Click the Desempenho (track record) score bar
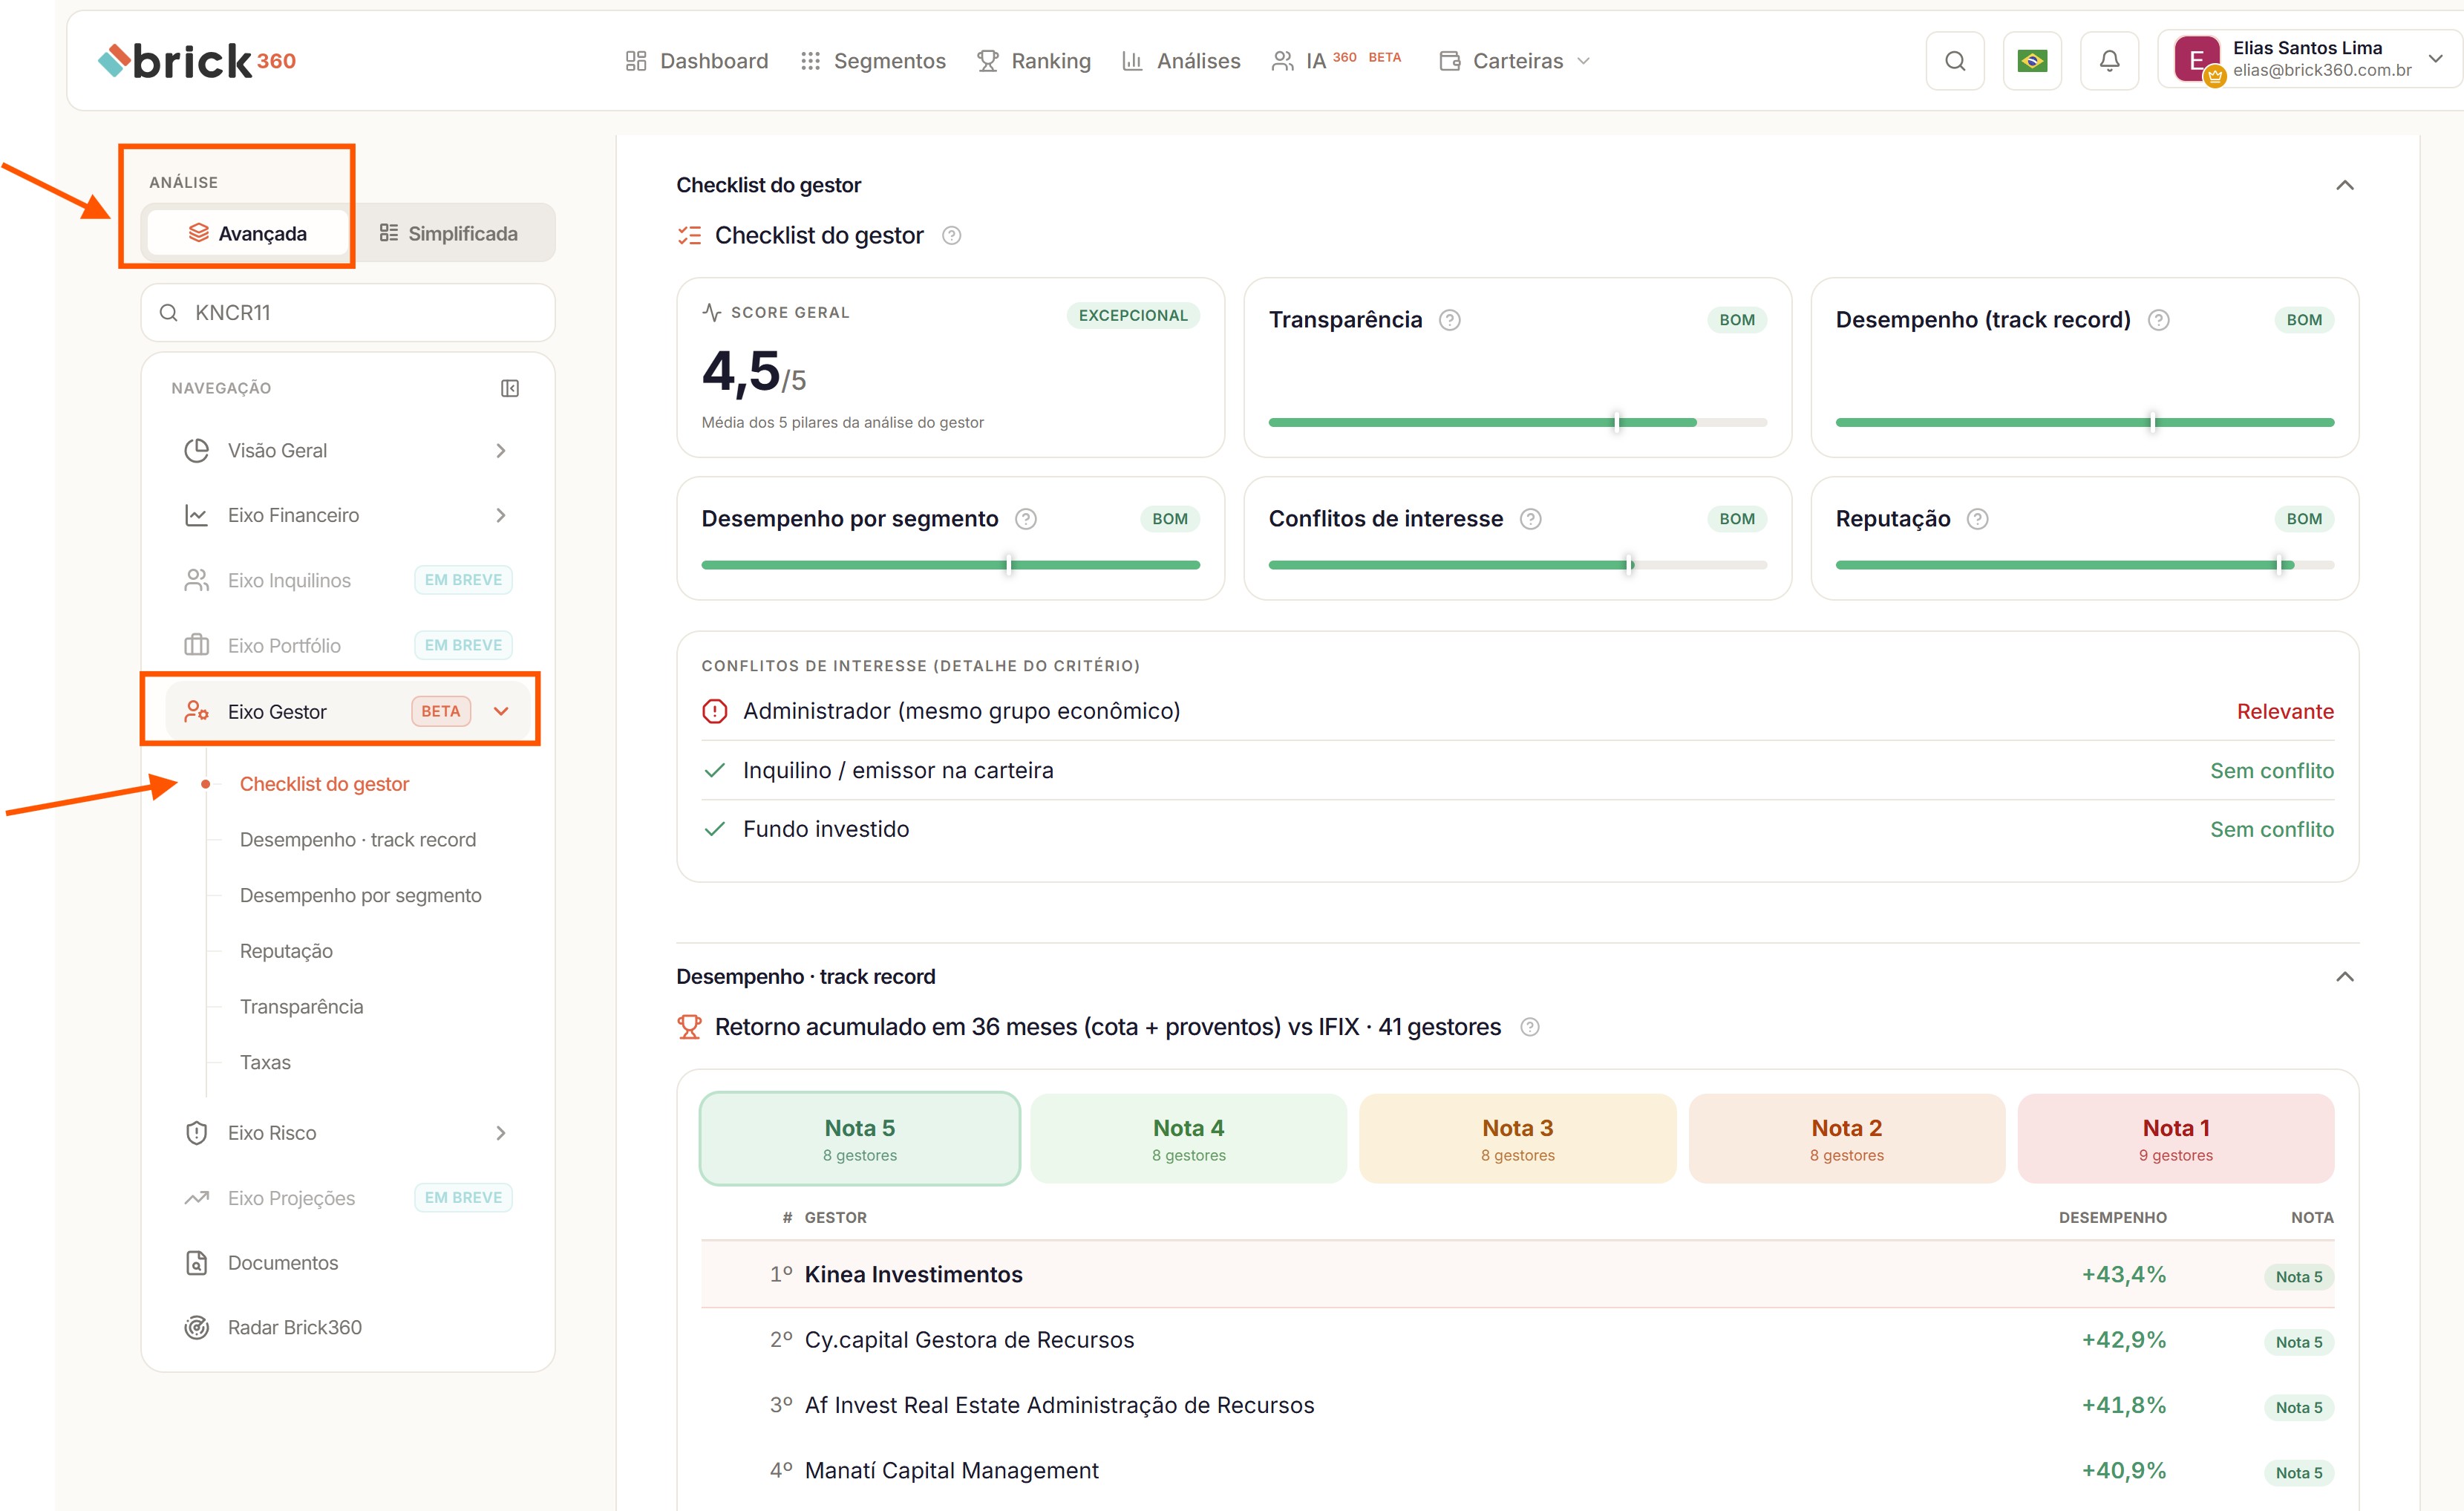This screenshot has width=2464, height=1511. tap(2085, 423)
